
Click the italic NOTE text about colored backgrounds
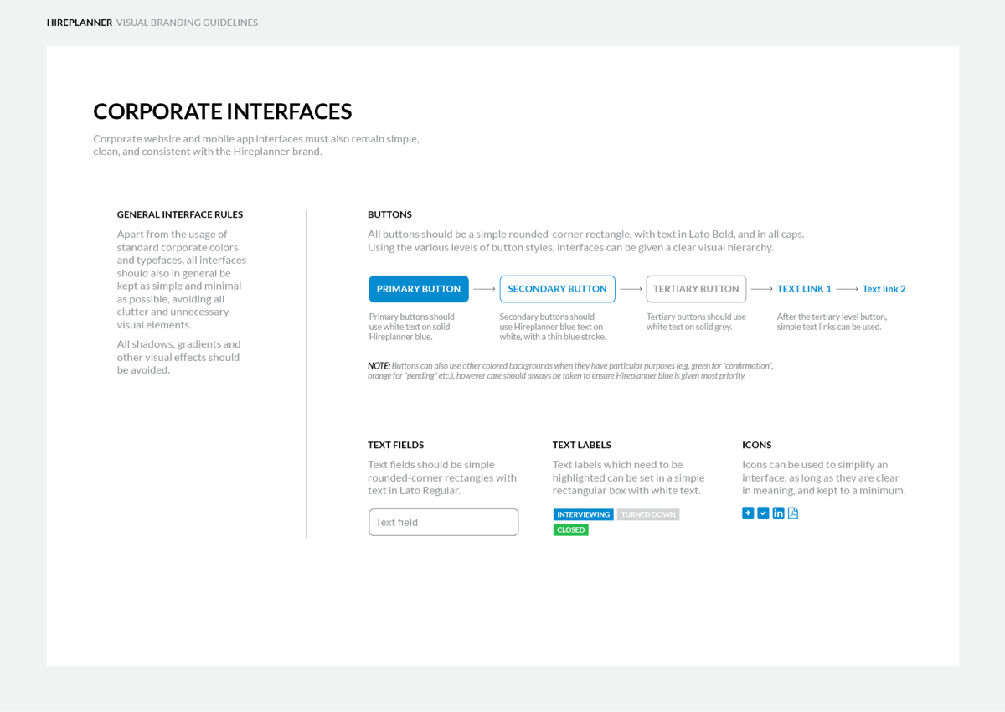(x=569, y=370)
